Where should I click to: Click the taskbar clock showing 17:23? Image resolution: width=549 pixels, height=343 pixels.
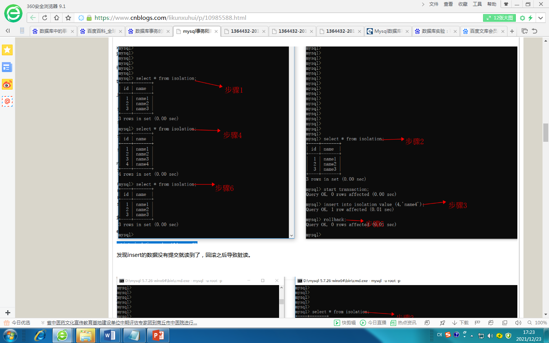point(529,336)
